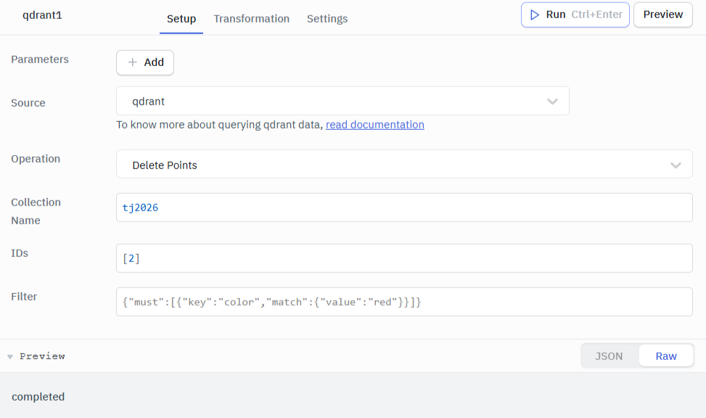Switch to the Transformation tab
Viewport: 706px width, 418px height.
pyautogui.click(x=251, y=19)
